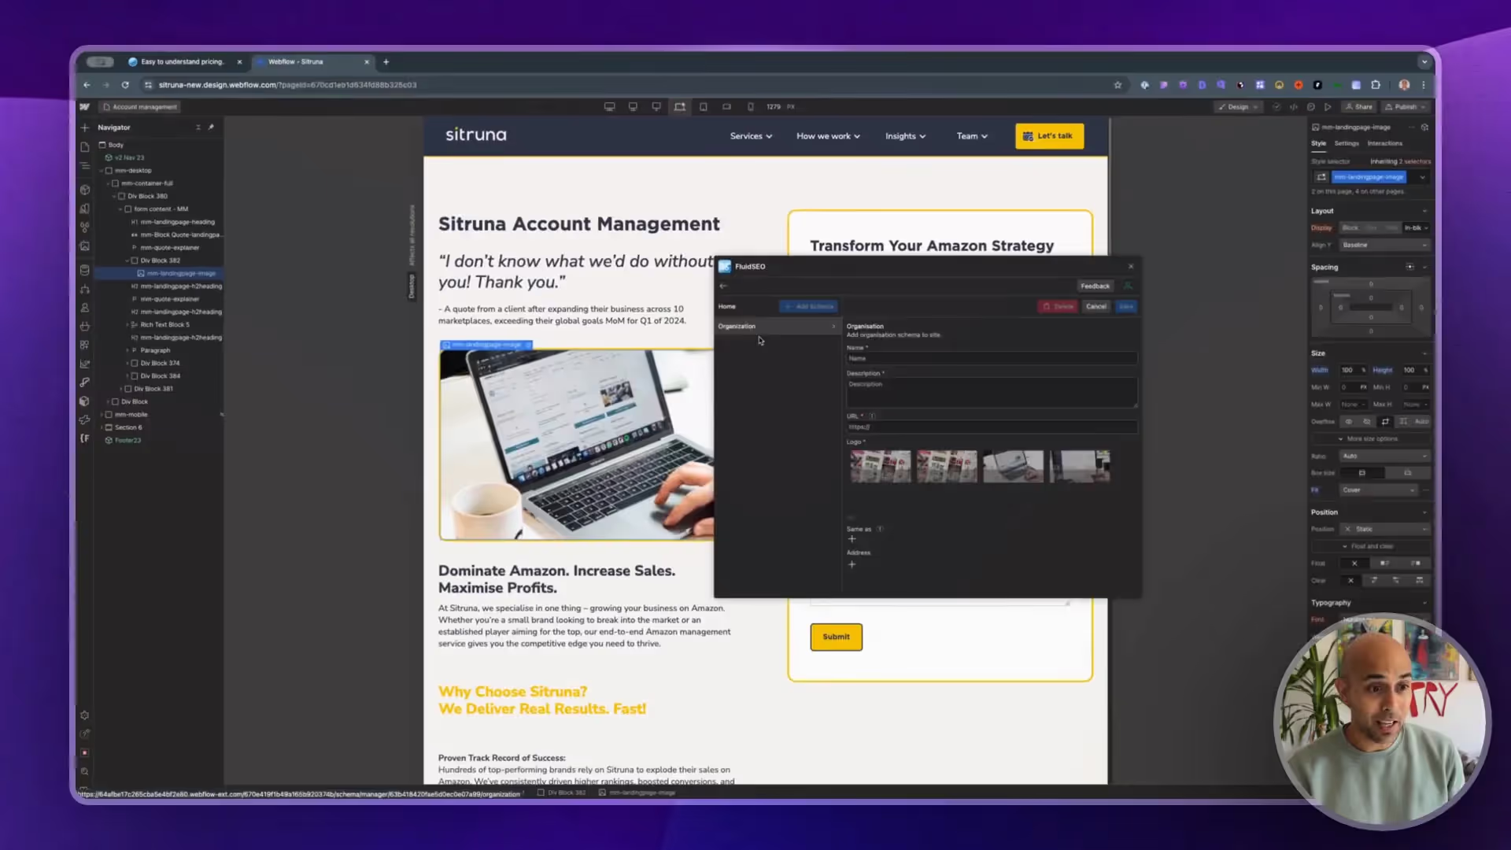Bookmark this page with star icon
Viewport: 1511px width, 850px height.
click(1118, 85)
